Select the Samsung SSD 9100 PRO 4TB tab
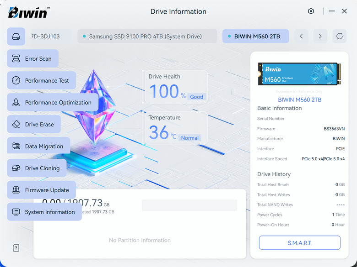Viewport: 357px width, 267px height. (x=147, y=36)
